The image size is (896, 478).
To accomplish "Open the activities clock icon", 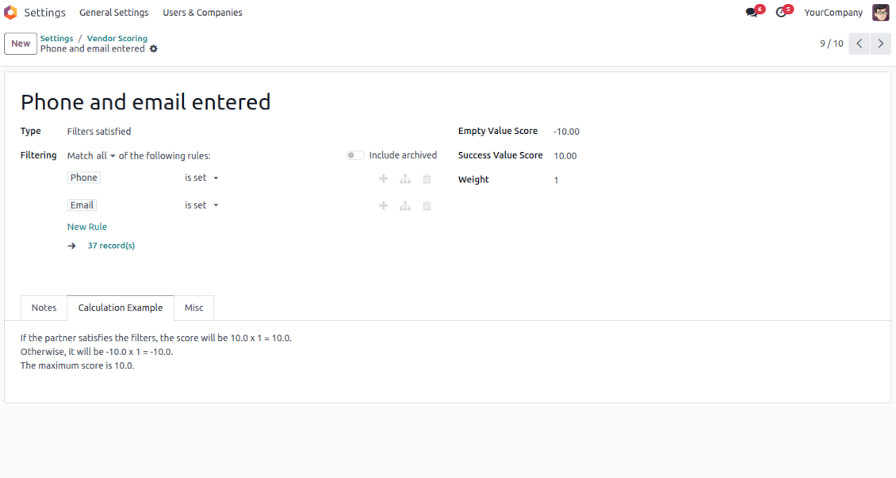I will point(781,12).
